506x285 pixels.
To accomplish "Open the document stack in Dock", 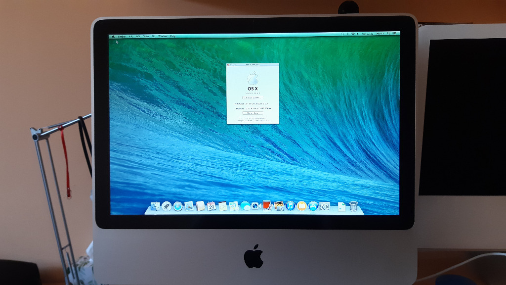I will 342,206.
